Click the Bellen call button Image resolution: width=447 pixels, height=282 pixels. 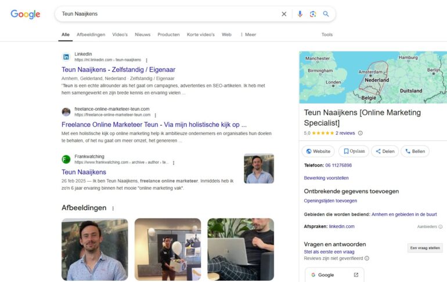[415, 151]
